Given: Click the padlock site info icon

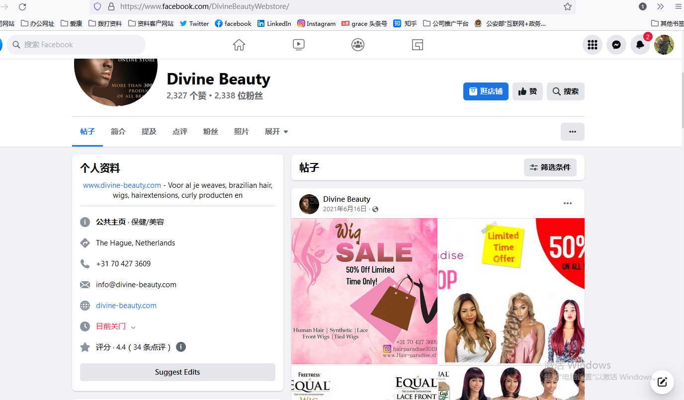Looking at the screenshot, I should click(x=111, y=6).
